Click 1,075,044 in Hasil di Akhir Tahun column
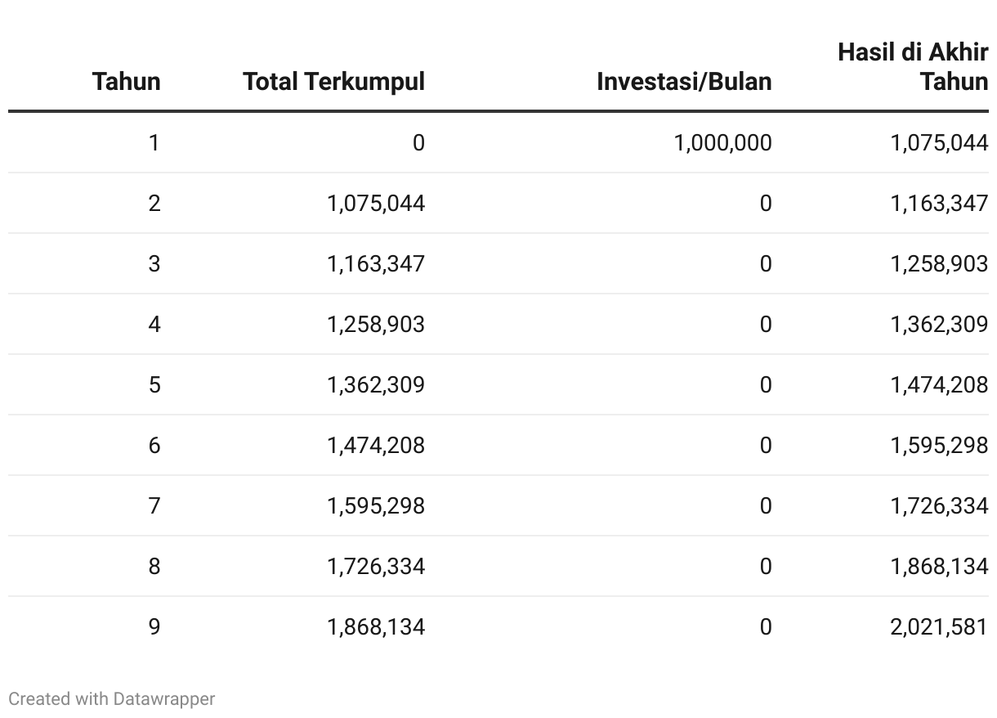The width and height of the screenshot is (997, 718). pos(938,143)
